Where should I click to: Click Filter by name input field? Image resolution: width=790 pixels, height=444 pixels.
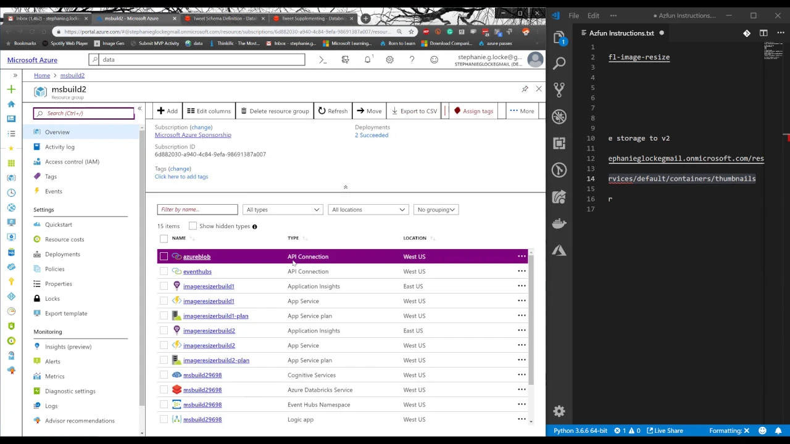[197, 210]
